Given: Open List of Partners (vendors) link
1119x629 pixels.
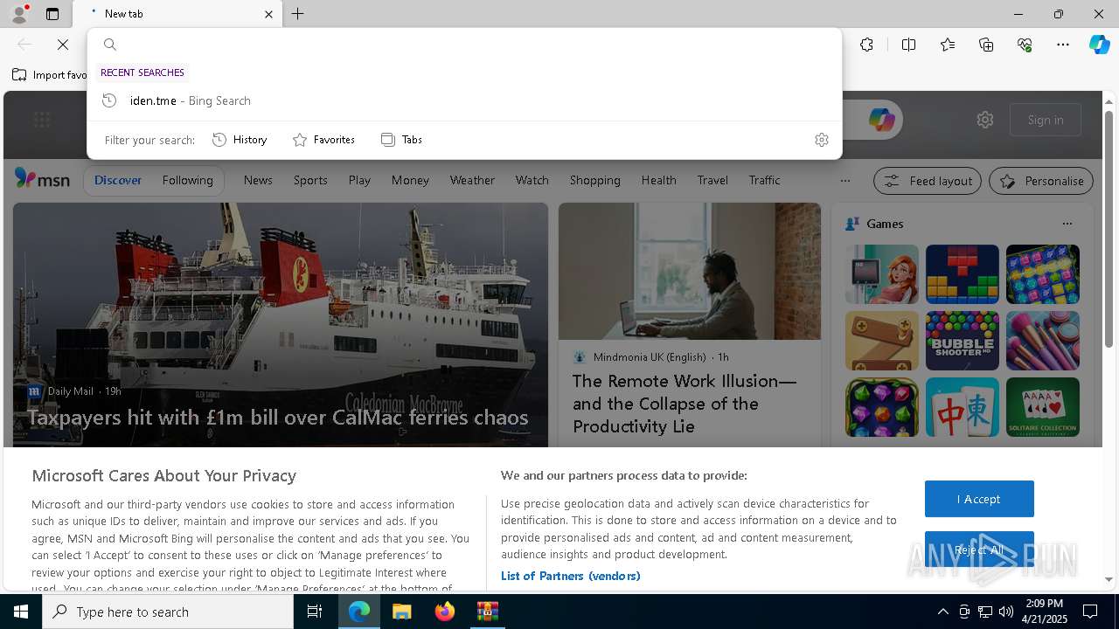Looking at the screenshot, I should point(571,576).
